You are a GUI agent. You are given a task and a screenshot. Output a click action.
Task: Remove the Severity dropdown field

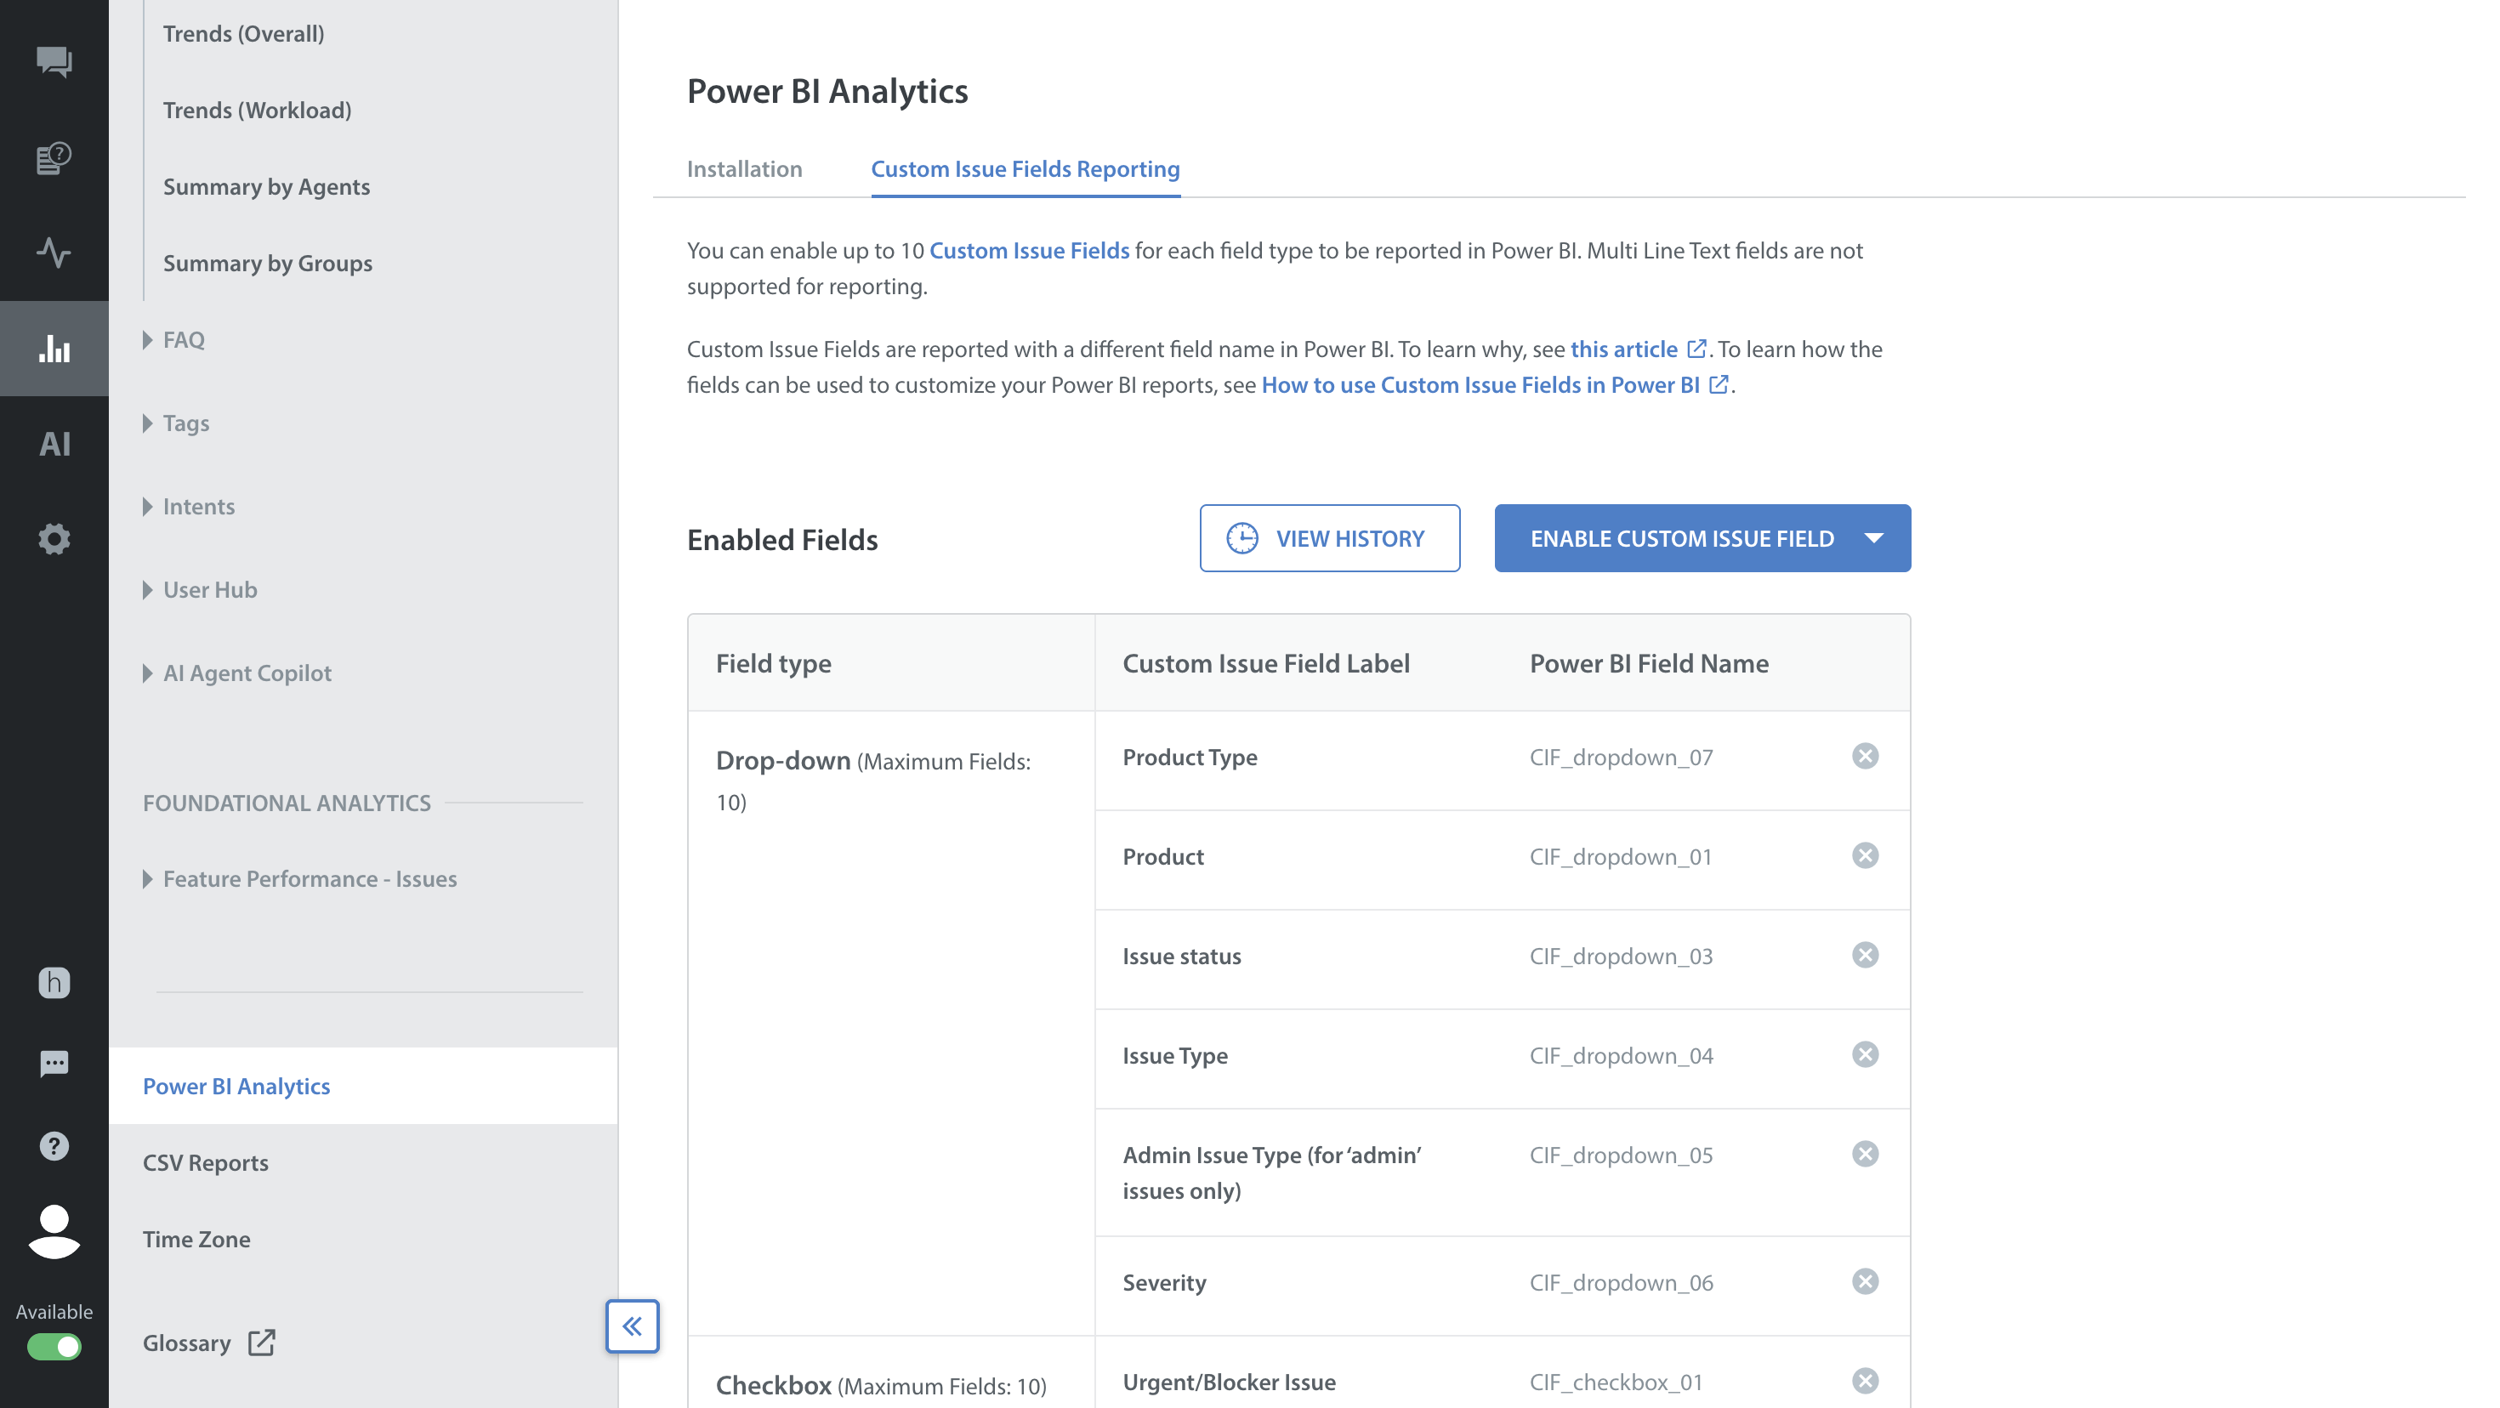click(x=1864, y=1282)
